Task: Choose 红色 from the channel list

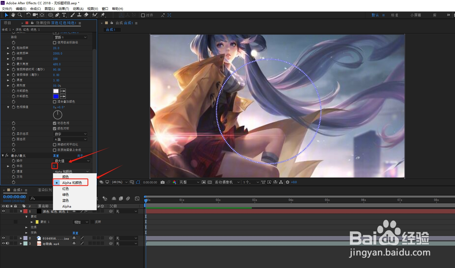Action: coord(75,189)
